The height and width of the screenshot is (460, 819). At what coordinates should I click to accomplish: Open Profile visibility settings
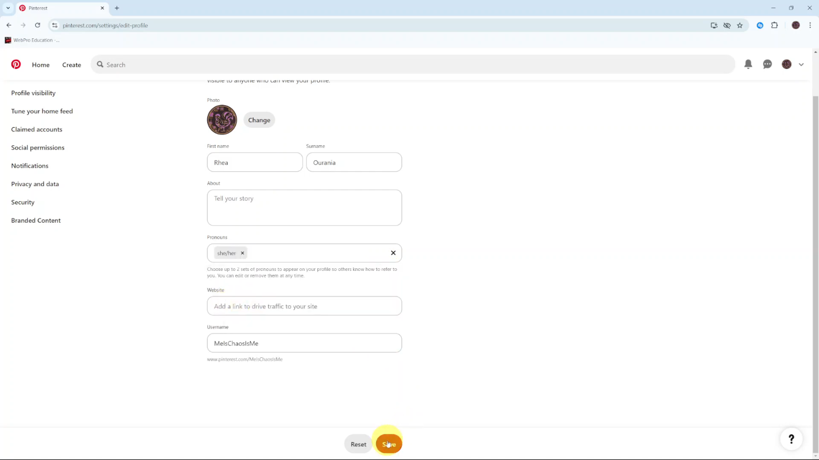click(33, 93)
